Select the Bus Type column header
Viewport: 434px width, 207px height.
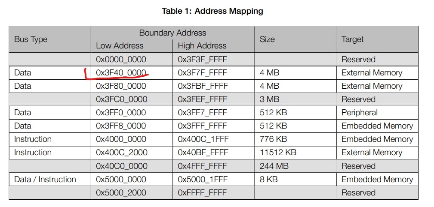31,39
